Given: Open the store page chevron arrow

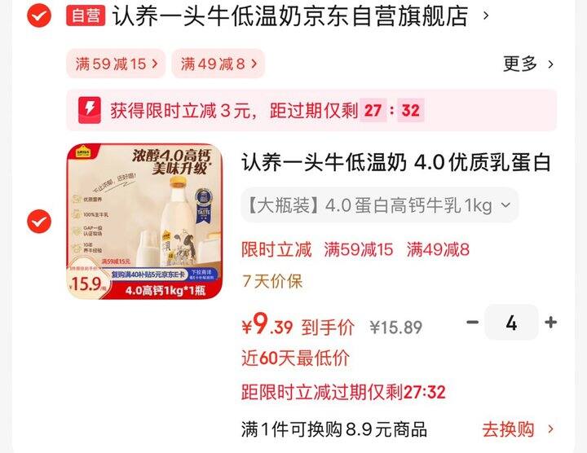Looking at the screenshot, I should click(486, 15).
